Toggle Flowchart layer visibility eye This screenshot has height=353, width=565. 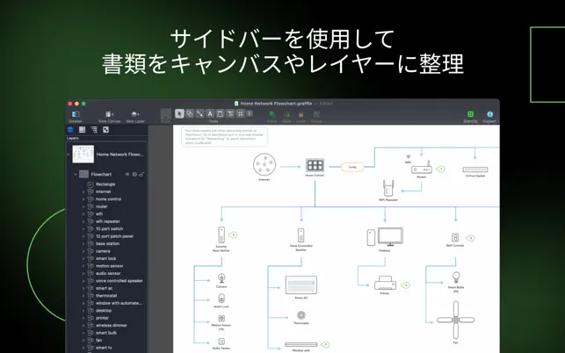tap(127, 175)
